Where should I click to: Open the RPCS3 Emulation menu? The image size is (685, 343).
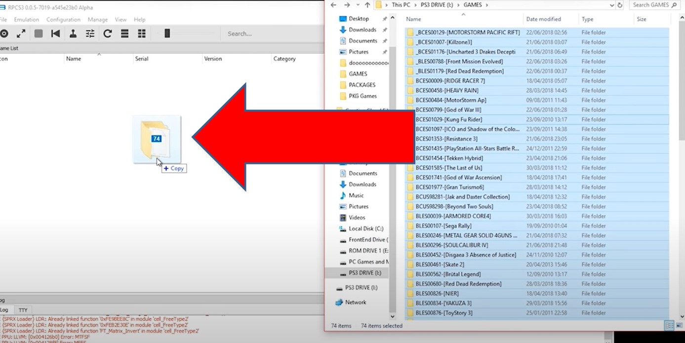click(27, 20)
